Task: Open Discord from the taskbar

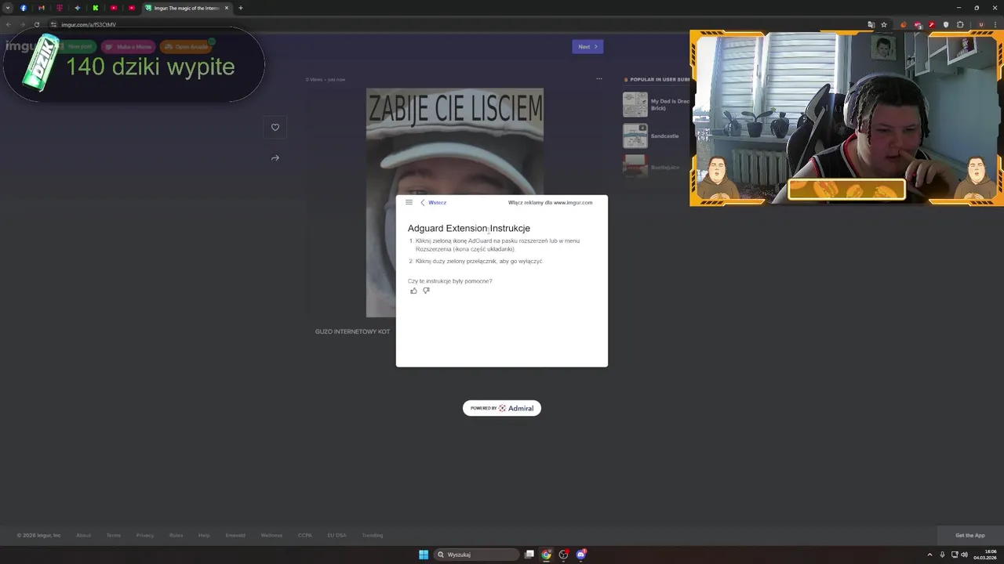Action: [581, 555]
